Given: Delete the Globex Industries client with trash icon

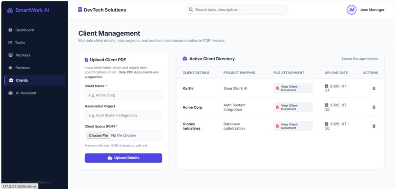Looking at the screenshot, I should tap(374, 126).
